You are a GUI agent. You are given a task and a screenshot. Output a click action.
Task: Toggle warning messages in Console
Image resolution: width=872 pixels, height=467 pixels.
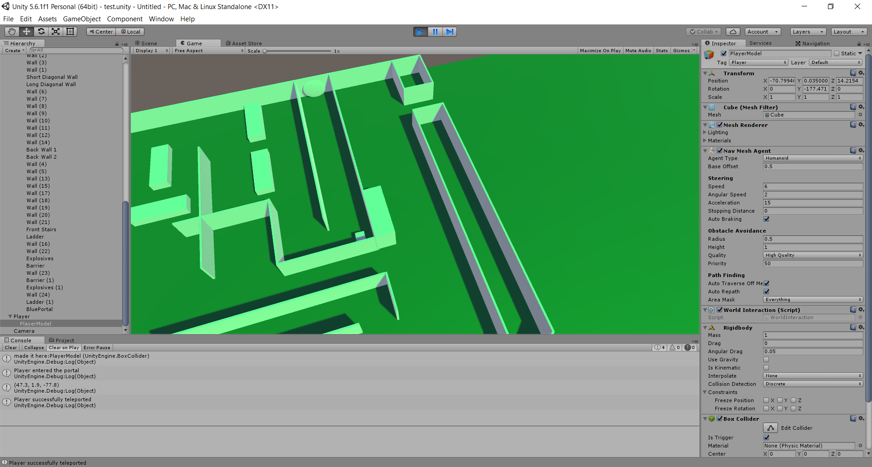point(675,348)
